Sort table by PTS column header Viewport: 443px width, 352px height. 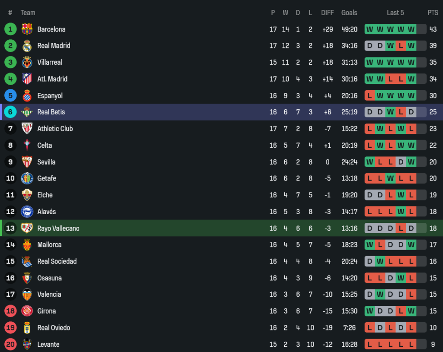(433, 13)
